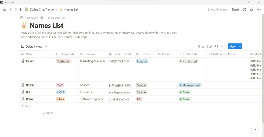264x137 pixels.
Task: Change Robin's Message sent status
Action: pos(190,85)
